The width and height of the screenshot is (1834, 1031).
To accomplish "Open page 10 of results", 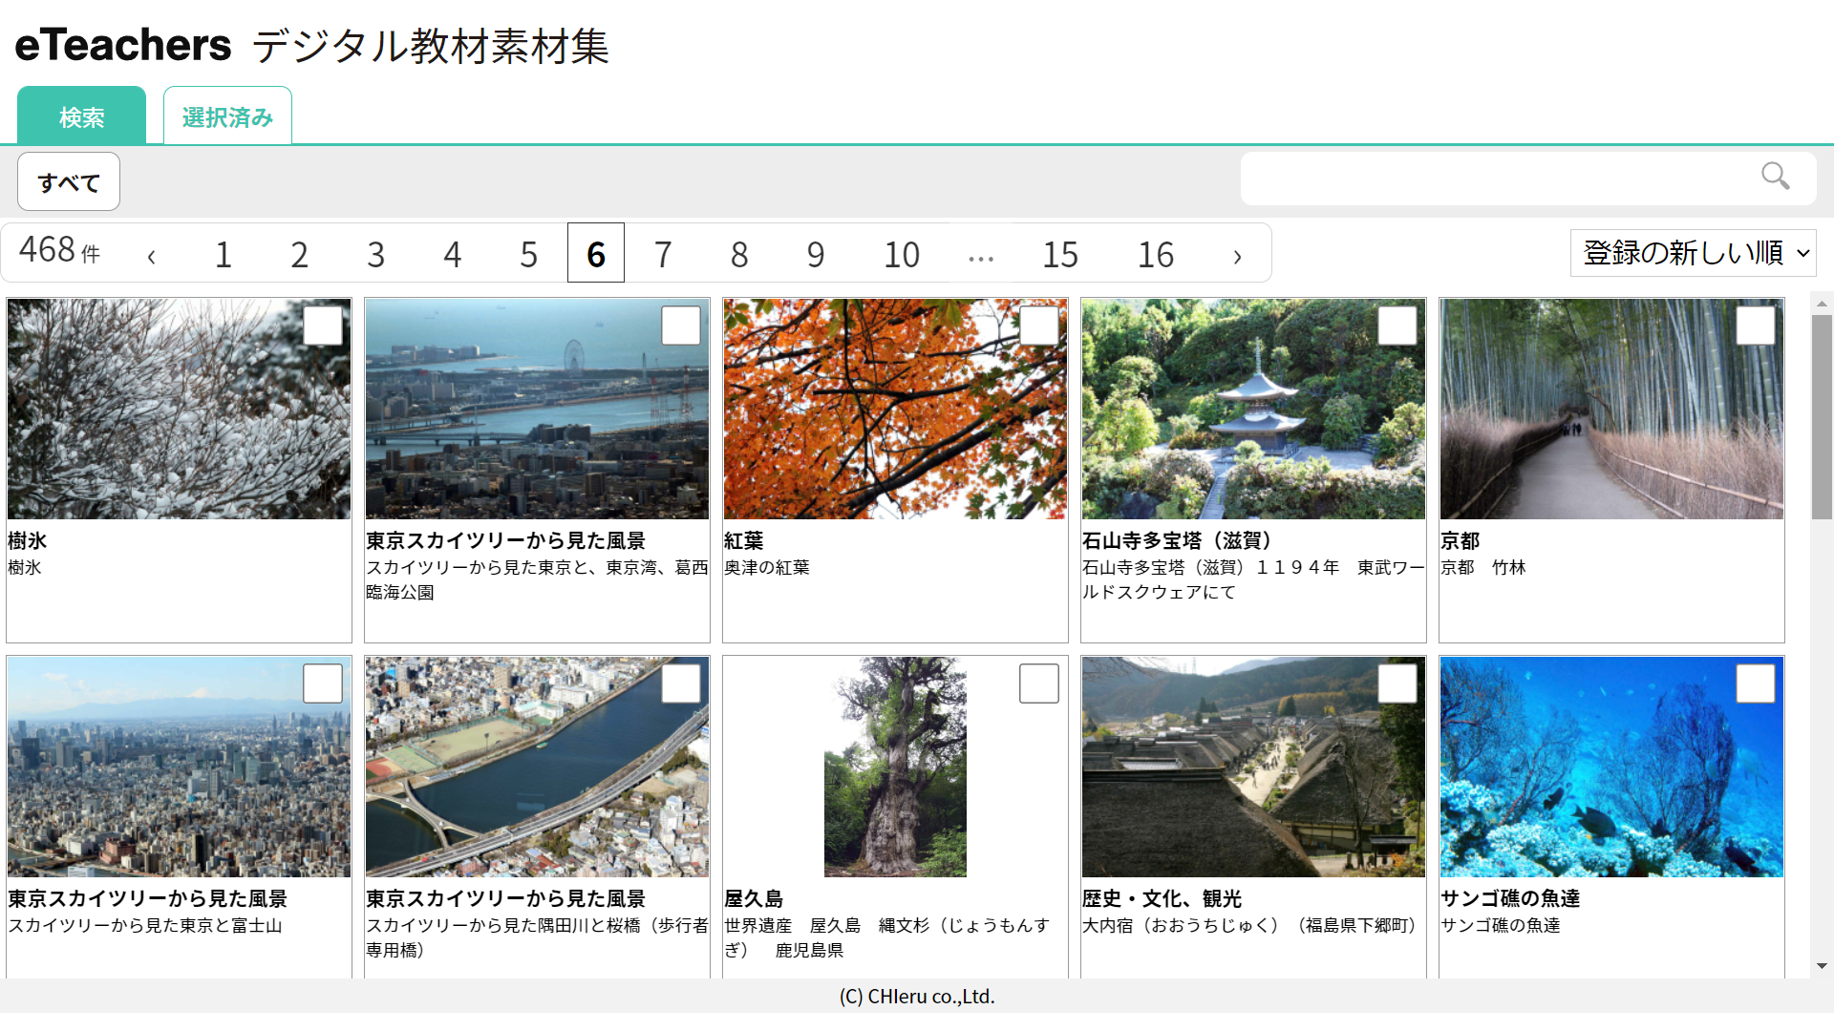I will click(902, 254).
